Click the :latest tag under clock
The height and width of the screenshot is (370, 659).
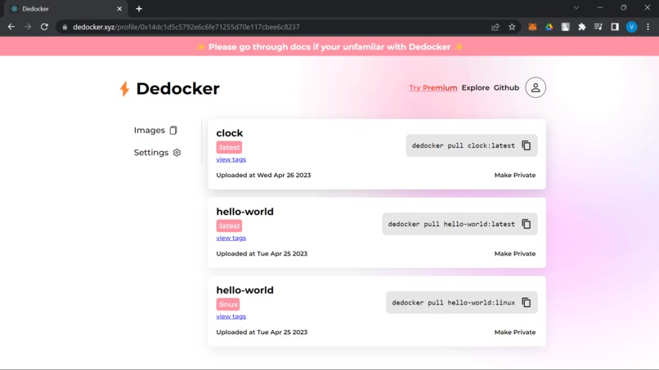(229, 147)
